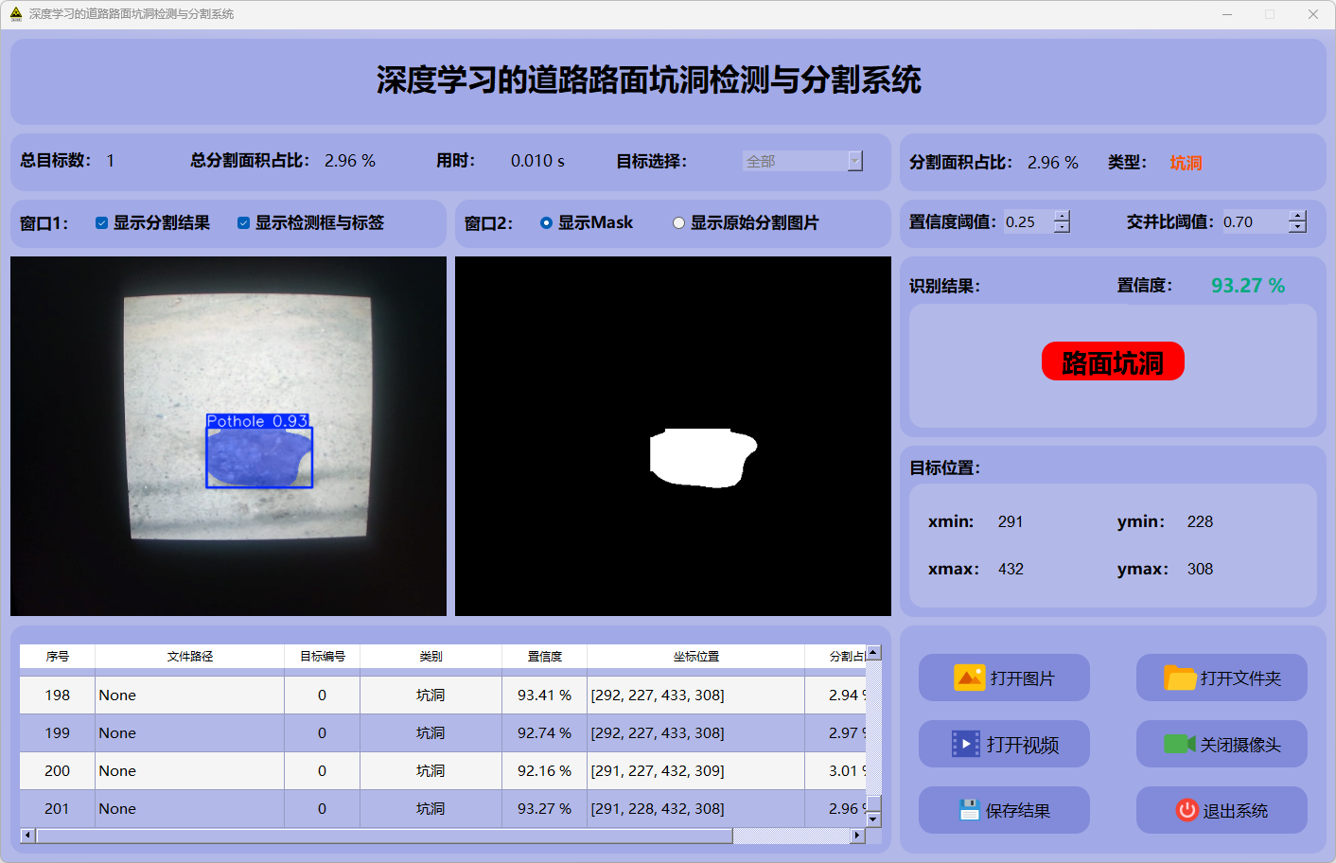The height and width of the screenshot is (863, 1336).
Task: Open the 目标选择 dropdown list
Action: (x=854, y=161)
